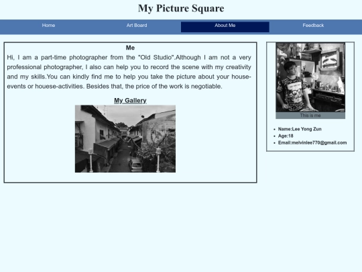Click the 'My Gallery' underlined heading
Screen dimensions: 362x272
click(x=130, y=100)
